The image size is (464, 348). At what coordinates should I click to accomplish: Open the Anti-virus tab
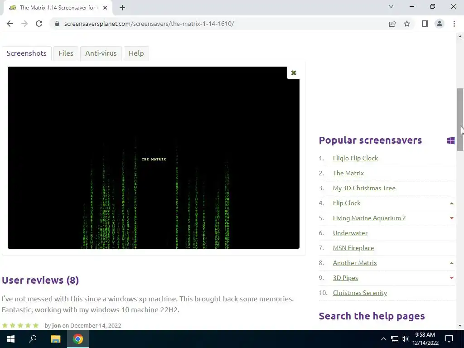[101, 53]
